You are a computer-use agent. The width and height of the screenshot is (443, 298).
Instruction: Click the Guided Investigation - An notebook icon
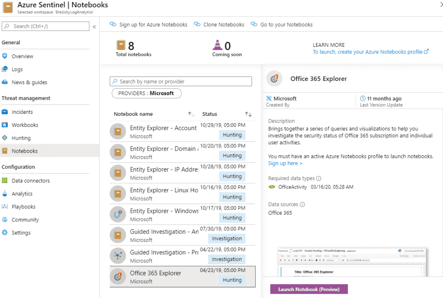[118, 235]
